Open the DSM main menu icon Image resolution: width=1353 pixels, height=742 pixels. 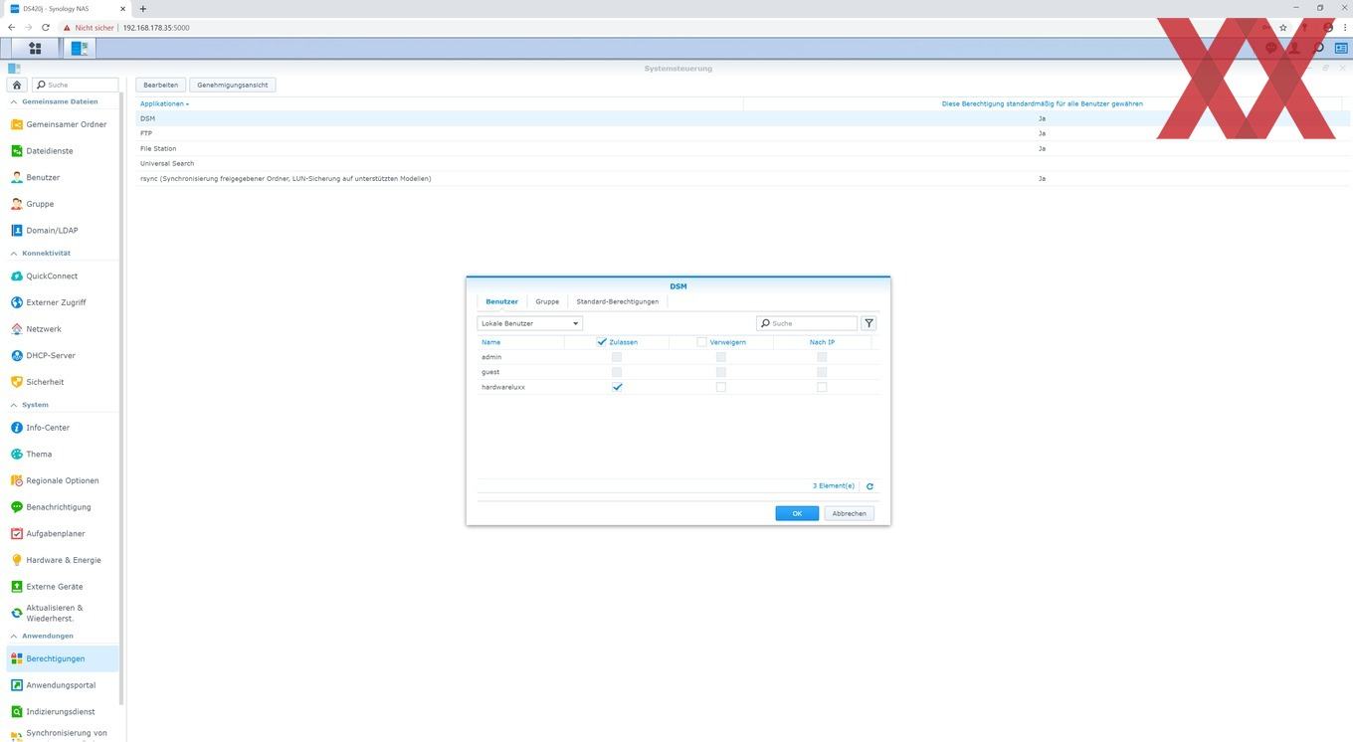(x=35, y=48)
